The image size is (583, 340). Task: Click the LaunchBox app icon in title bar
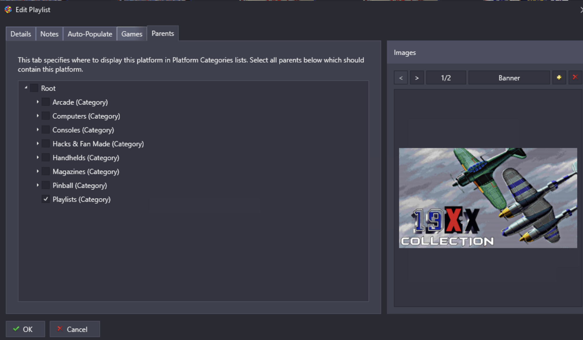click(8, 10)
